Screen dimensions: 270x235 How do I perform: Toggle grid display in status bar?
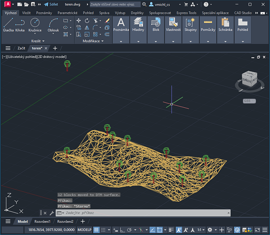(x=96, y=230)
